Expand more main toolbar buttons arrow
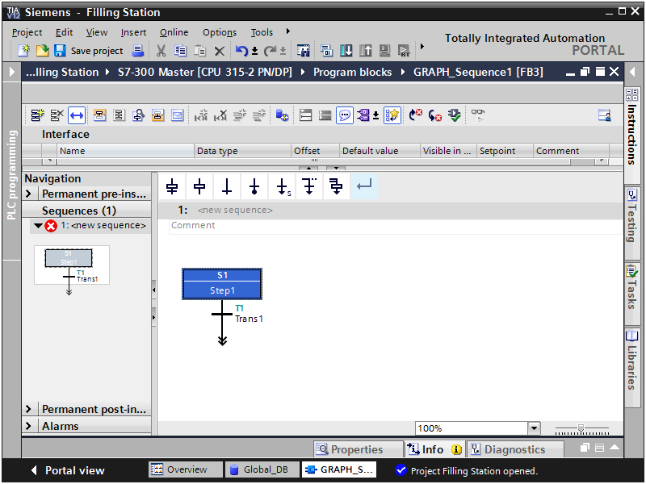Image resolution: width=646 pixels, height=484 pixels. [x=422, y=46]
